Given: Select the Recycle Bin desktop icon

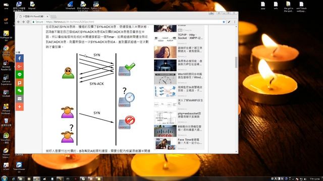Looking at the screenshot, I should [6, 122].
